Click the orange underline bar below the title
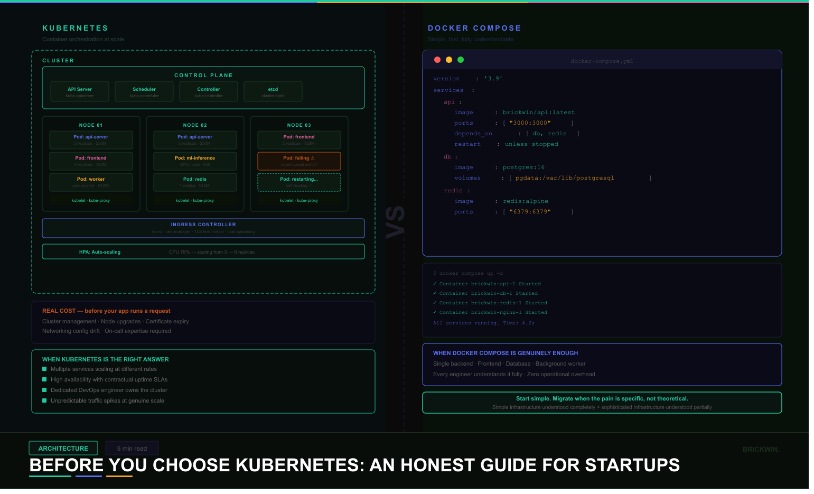814x494 pixels. (119, 477)
